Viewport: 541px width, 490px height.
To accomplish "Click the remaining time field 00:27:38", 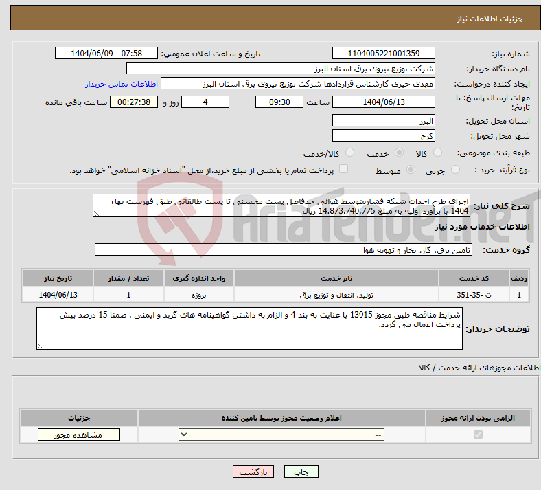I will 134,102.
